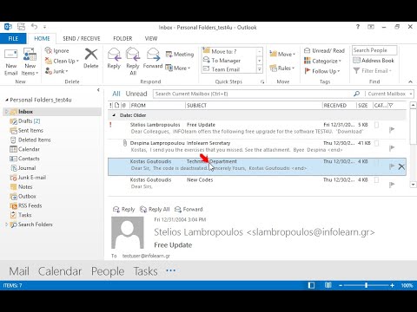Create a New Email
417x312 pixels.
(x=11, y=62)
